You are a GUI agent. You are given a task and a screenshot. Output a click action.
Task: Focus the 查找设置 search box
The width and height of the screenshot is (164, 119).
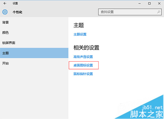[x=130, y=12]
